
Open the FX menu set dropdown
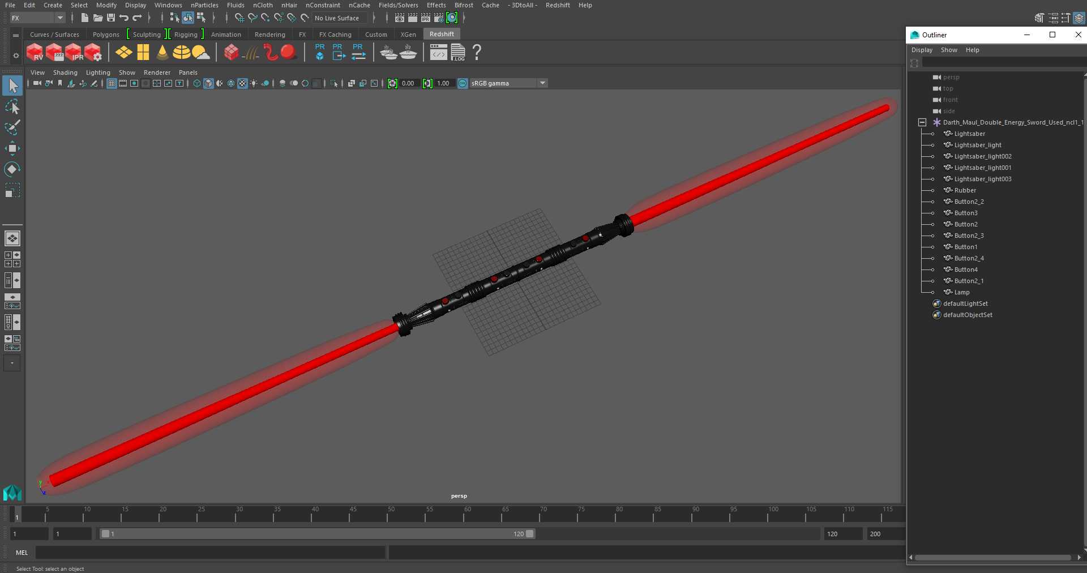(38, 18)
